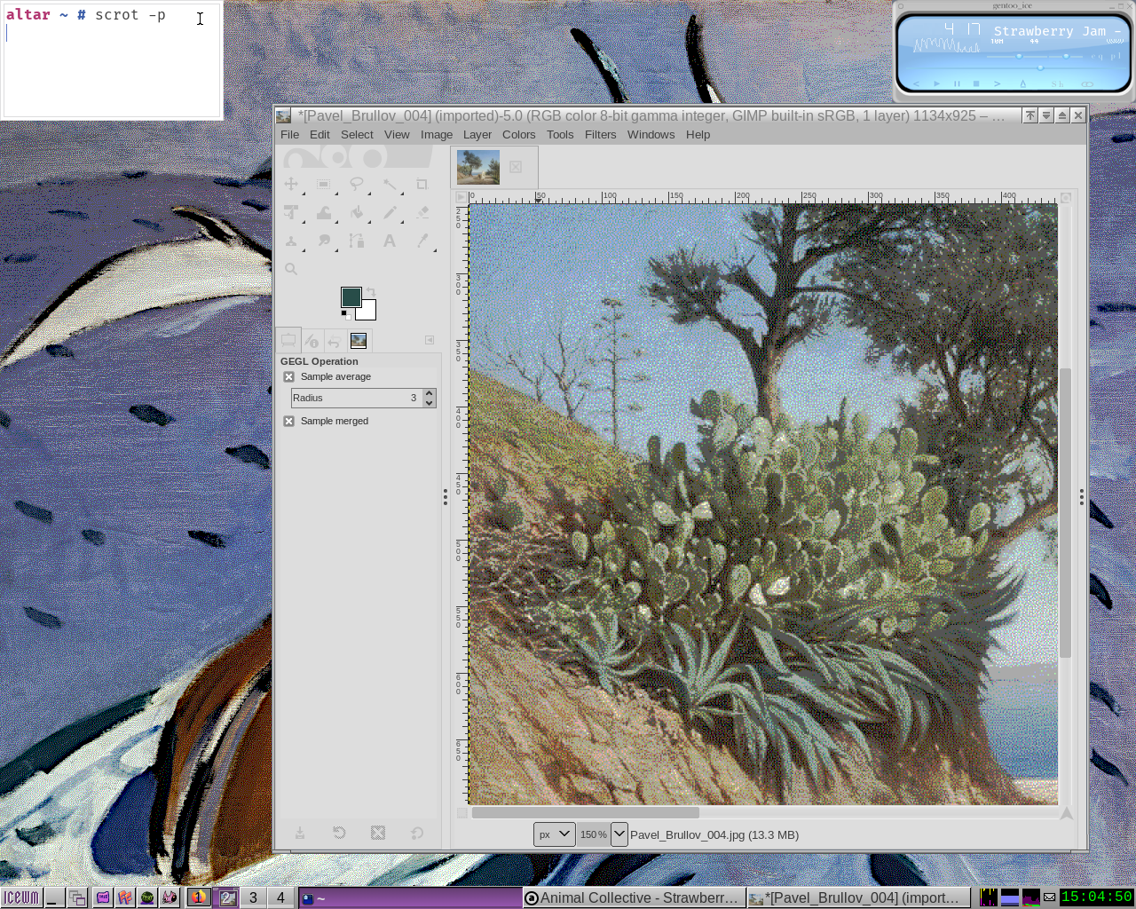The height and width of the screenshot is (909, 1136).
Task: Open the IceWM start menu
Action: [20, 897]
